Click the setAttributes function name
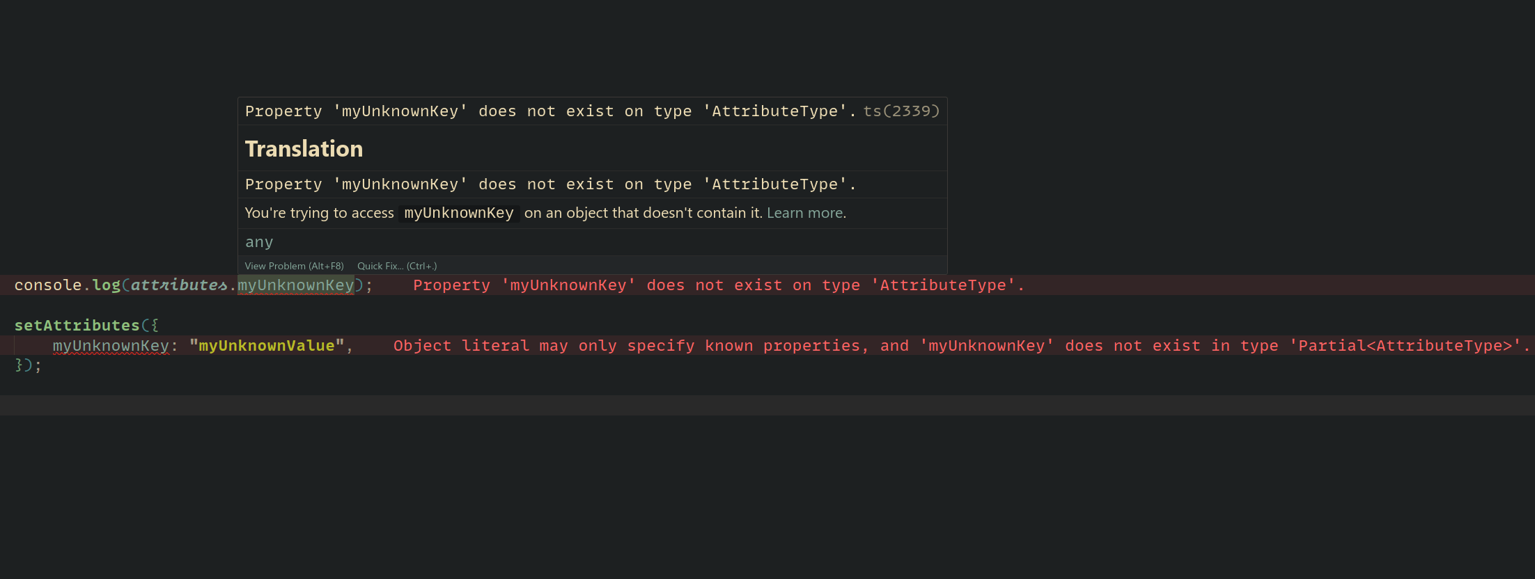1535x579 pixels. tap(77, 326)
